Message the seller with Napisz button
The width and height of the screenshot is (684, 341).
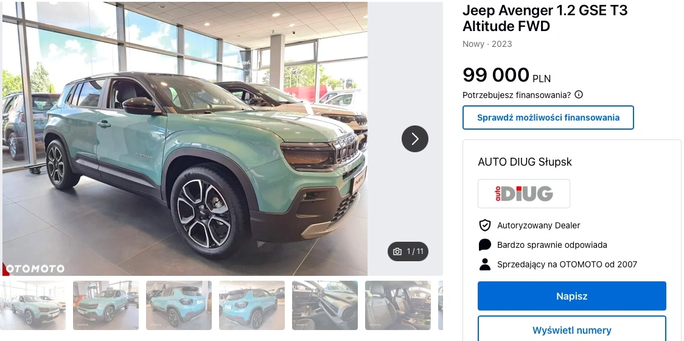click(x=571, y=296)
